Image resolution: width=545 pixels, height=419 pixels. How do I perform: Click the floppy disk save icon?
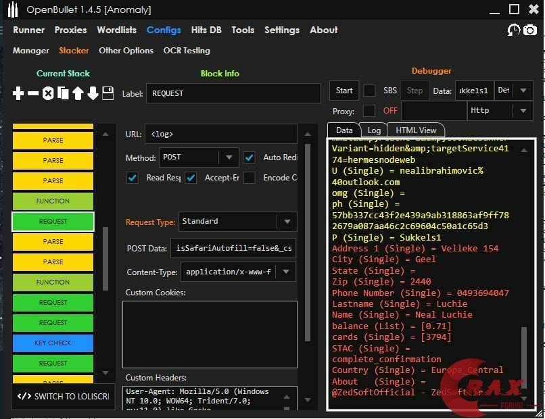tap(108, 93)
